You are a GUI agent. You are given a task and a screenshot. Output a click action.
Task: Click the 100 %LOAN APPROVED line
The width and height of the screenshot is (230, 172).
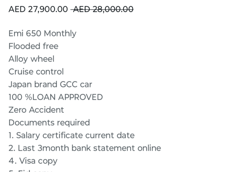56,97
